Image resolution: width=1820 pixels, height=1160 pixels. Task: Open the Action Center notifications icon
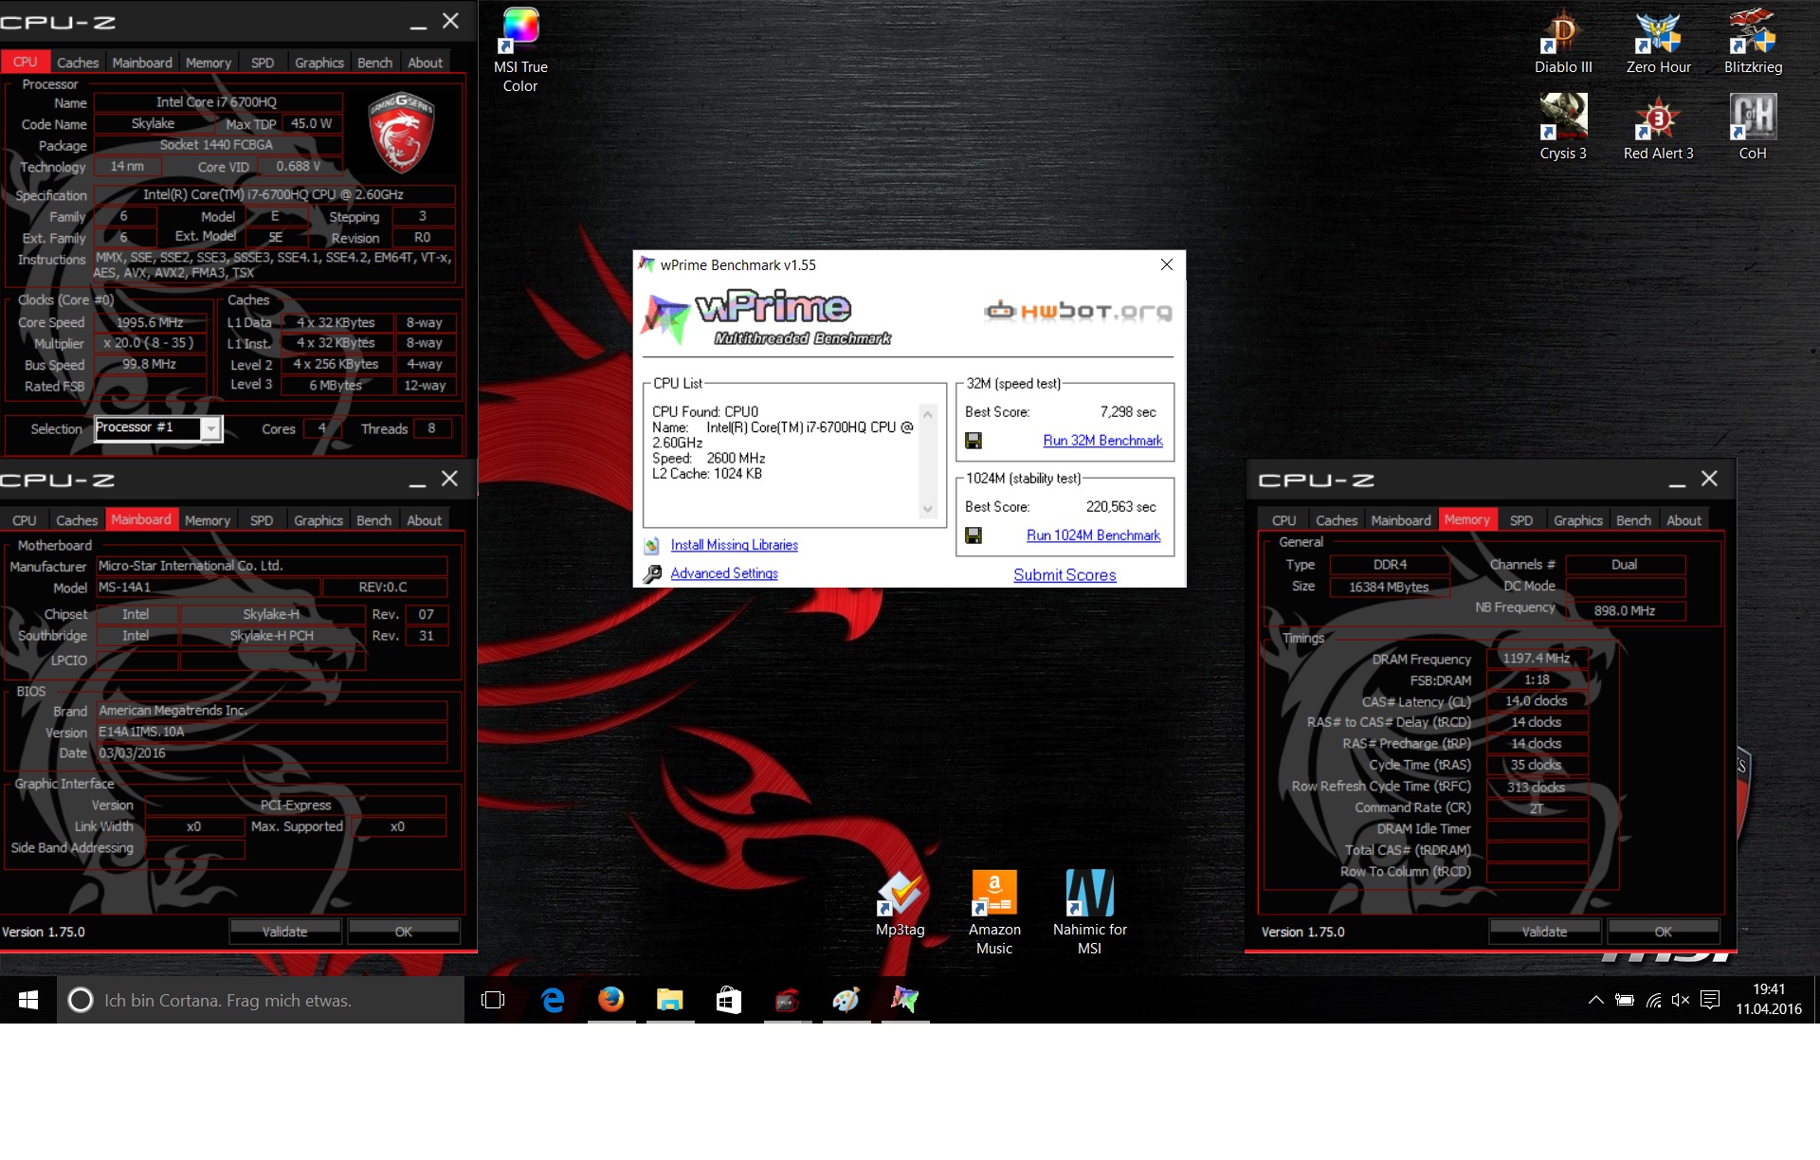(1710, 1000)
